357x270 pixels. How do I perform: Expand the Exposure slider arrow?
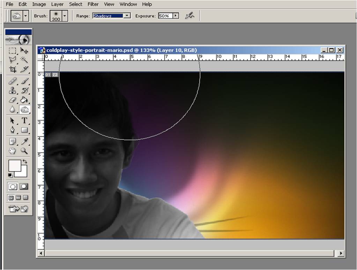[176, 16]
